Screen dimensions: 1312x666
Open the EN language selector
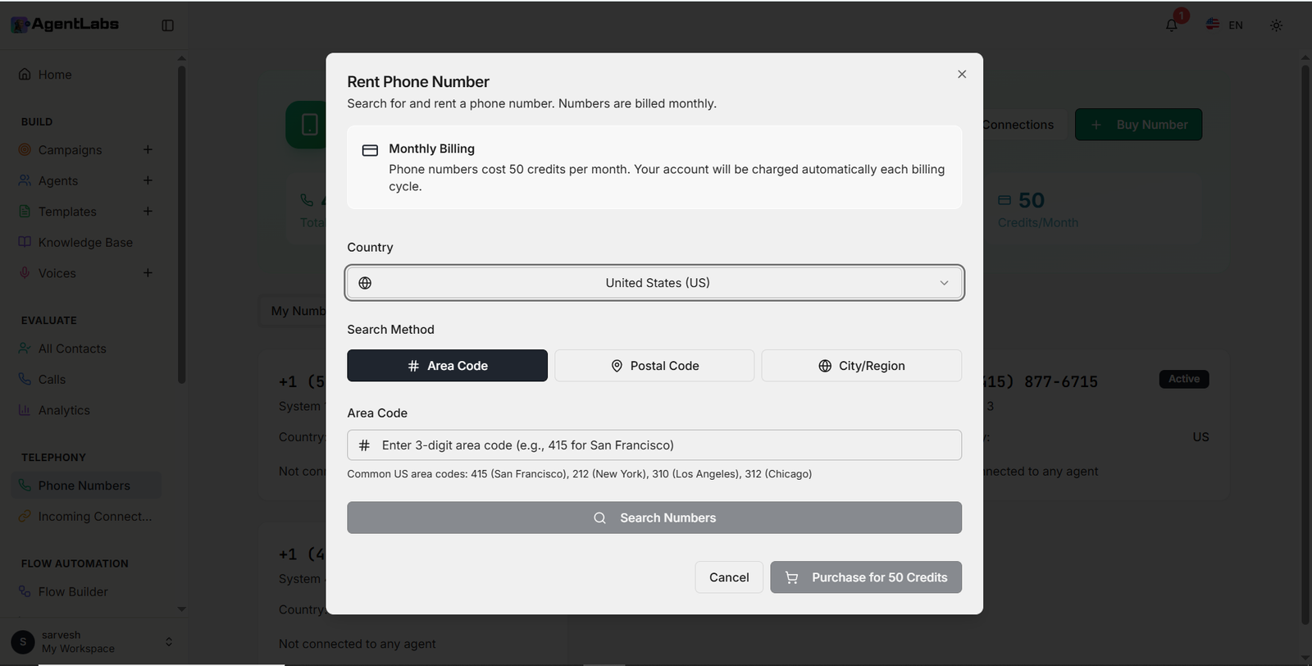pos(1223,25)
